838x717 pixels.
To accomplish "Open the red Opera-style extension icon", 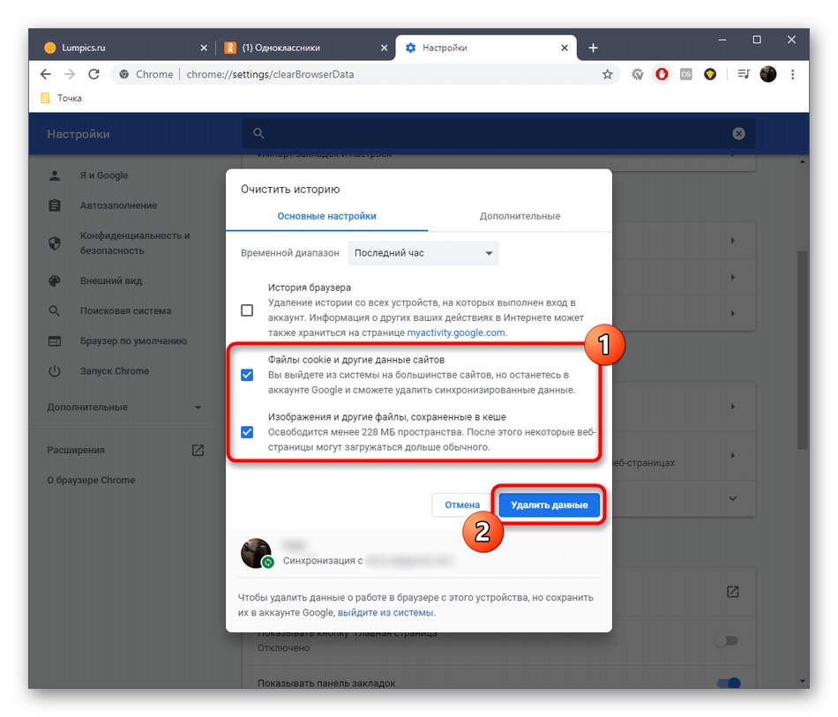I will (x=662, y=74).
